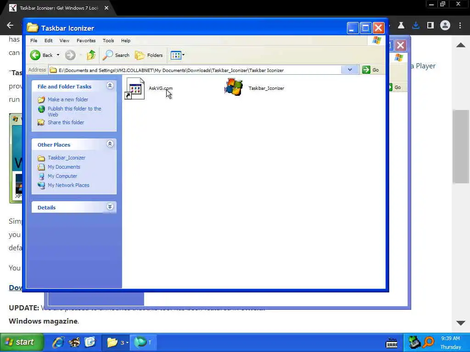Screen dimensions: 470x352
Task: Click the Share this folder icon
Action: point(41,122)
